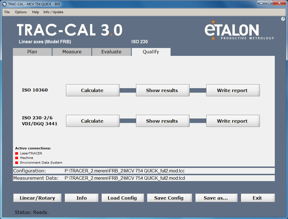This screenshot has width=288, height=219.
Task: Switch to the Plan tab
Action: coord(32,52)
